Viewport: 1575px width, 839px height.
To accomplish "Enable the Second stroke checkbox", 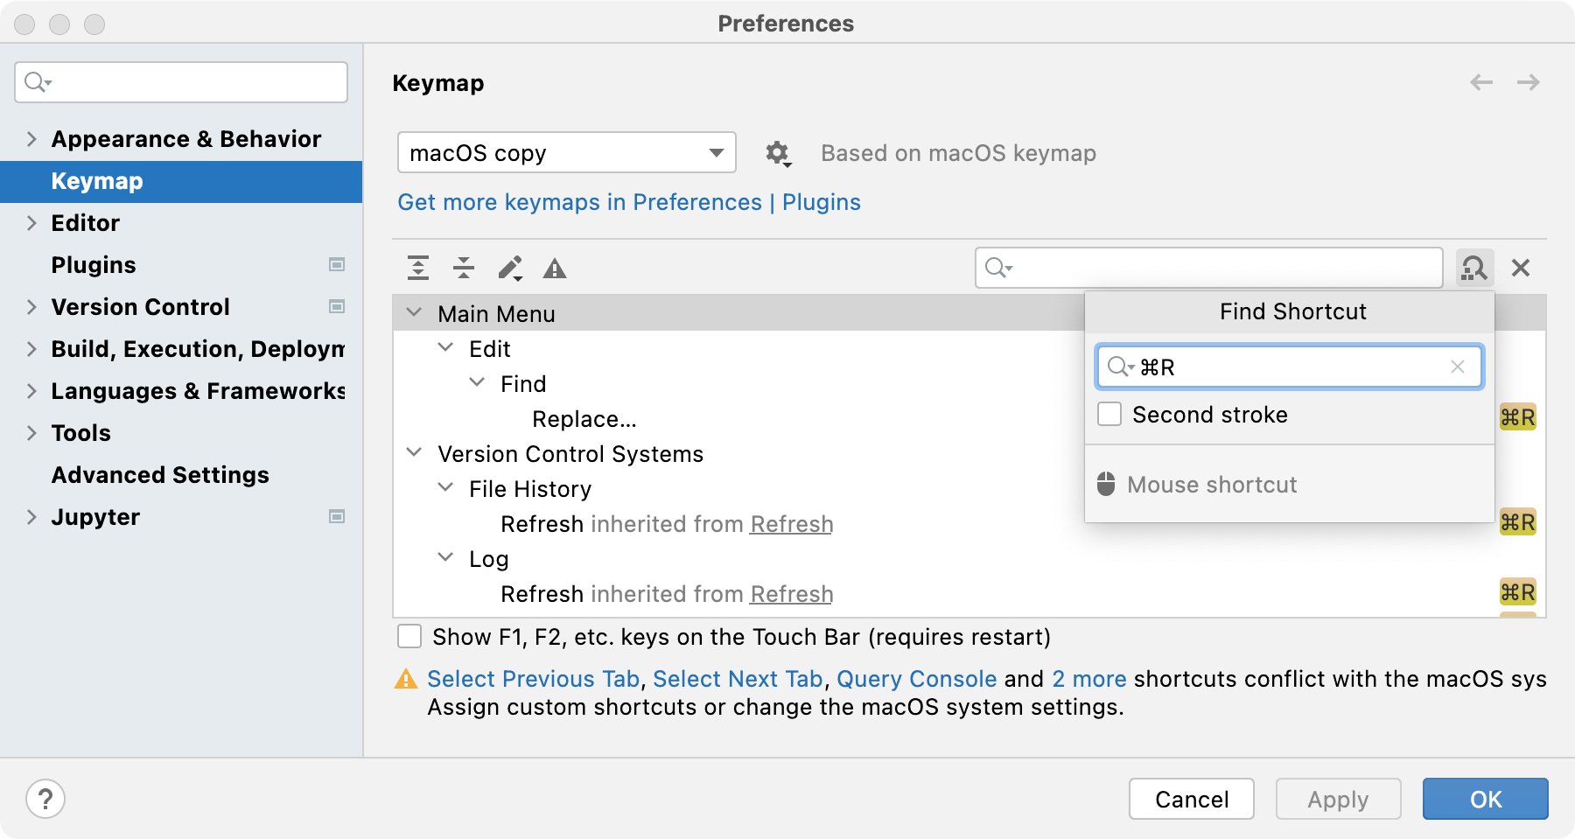I will click(x=1109, y=415).
